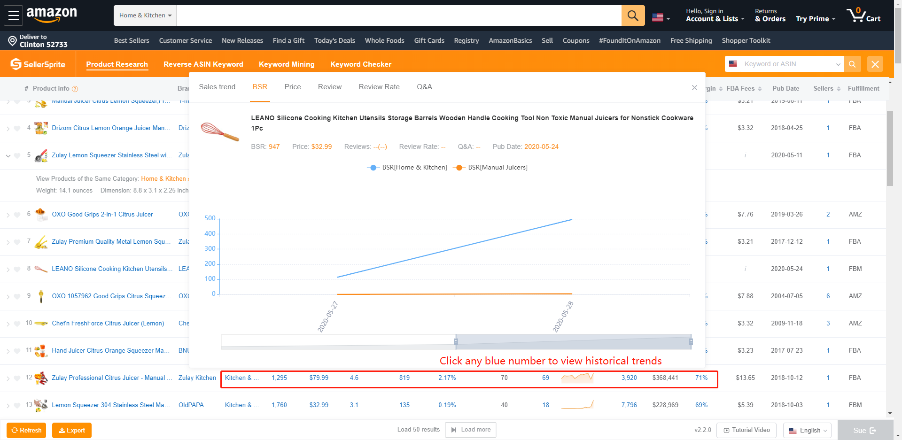
Task: Open the English language dropdown
Action: click(x=807, y=430)
